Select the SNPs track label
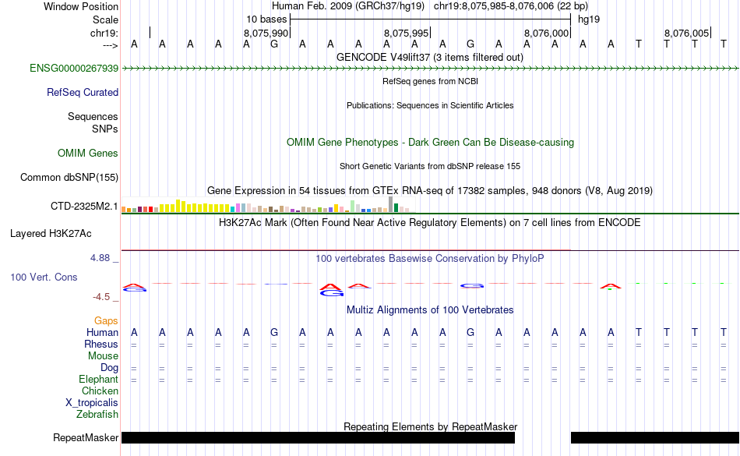This screenshot has height=456, width=740. coord(105,129)
